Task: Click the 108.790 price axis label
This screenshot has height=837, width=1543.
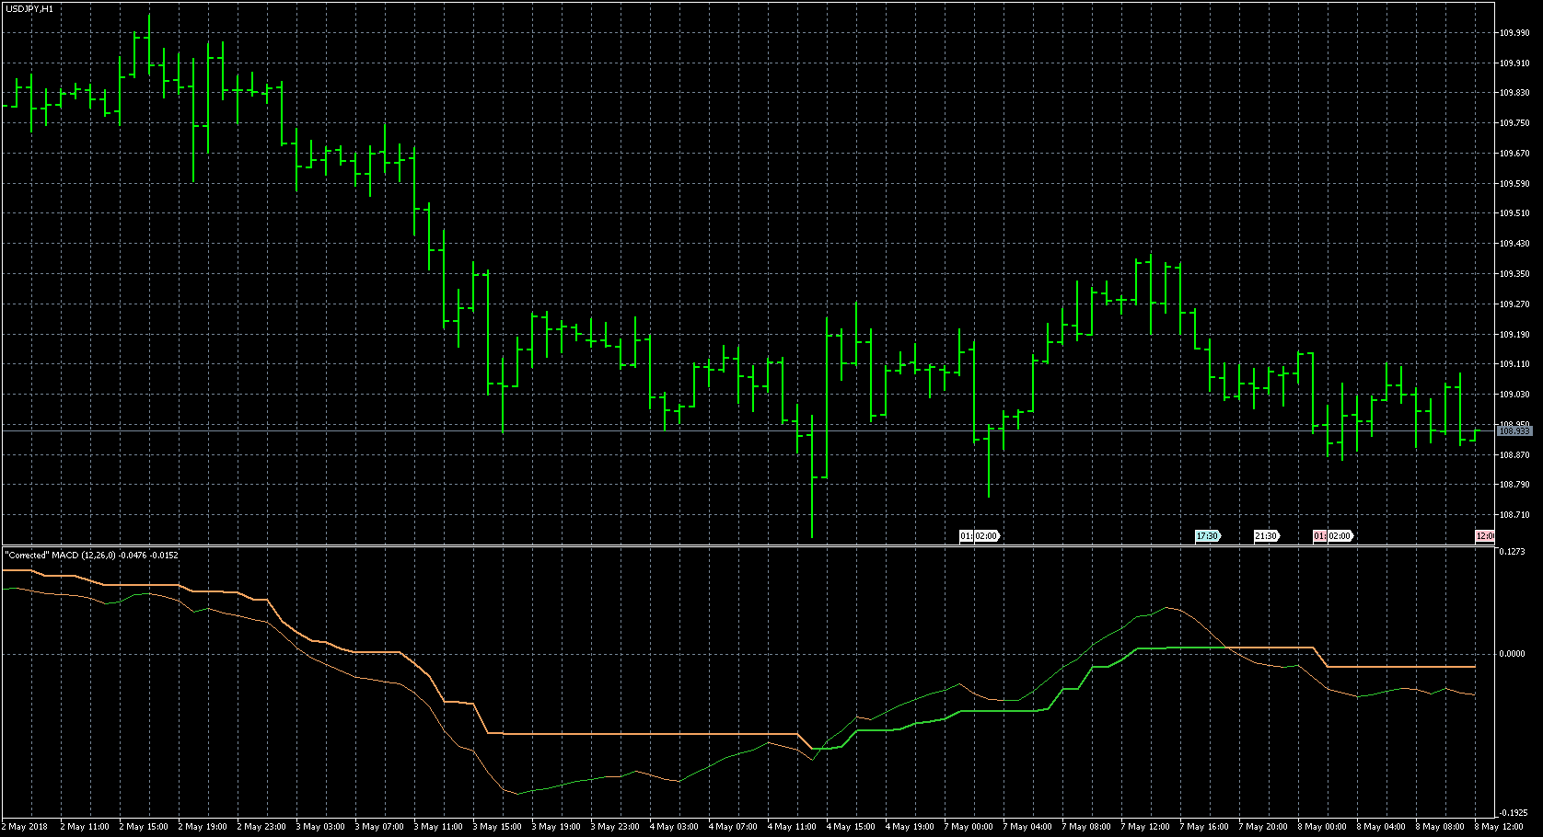Action: [x=1514, y=485]
